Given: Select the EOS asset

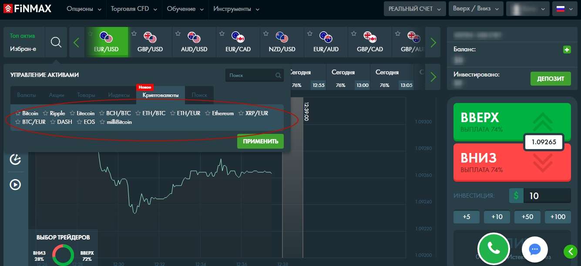Looking at the screenshot, I should [x=89, y=122].
